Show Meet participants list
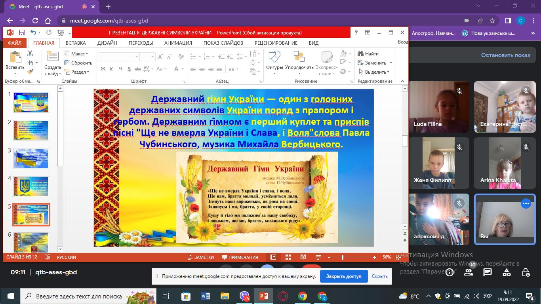This screenshot has width=541, height=304. coord(469,272)
